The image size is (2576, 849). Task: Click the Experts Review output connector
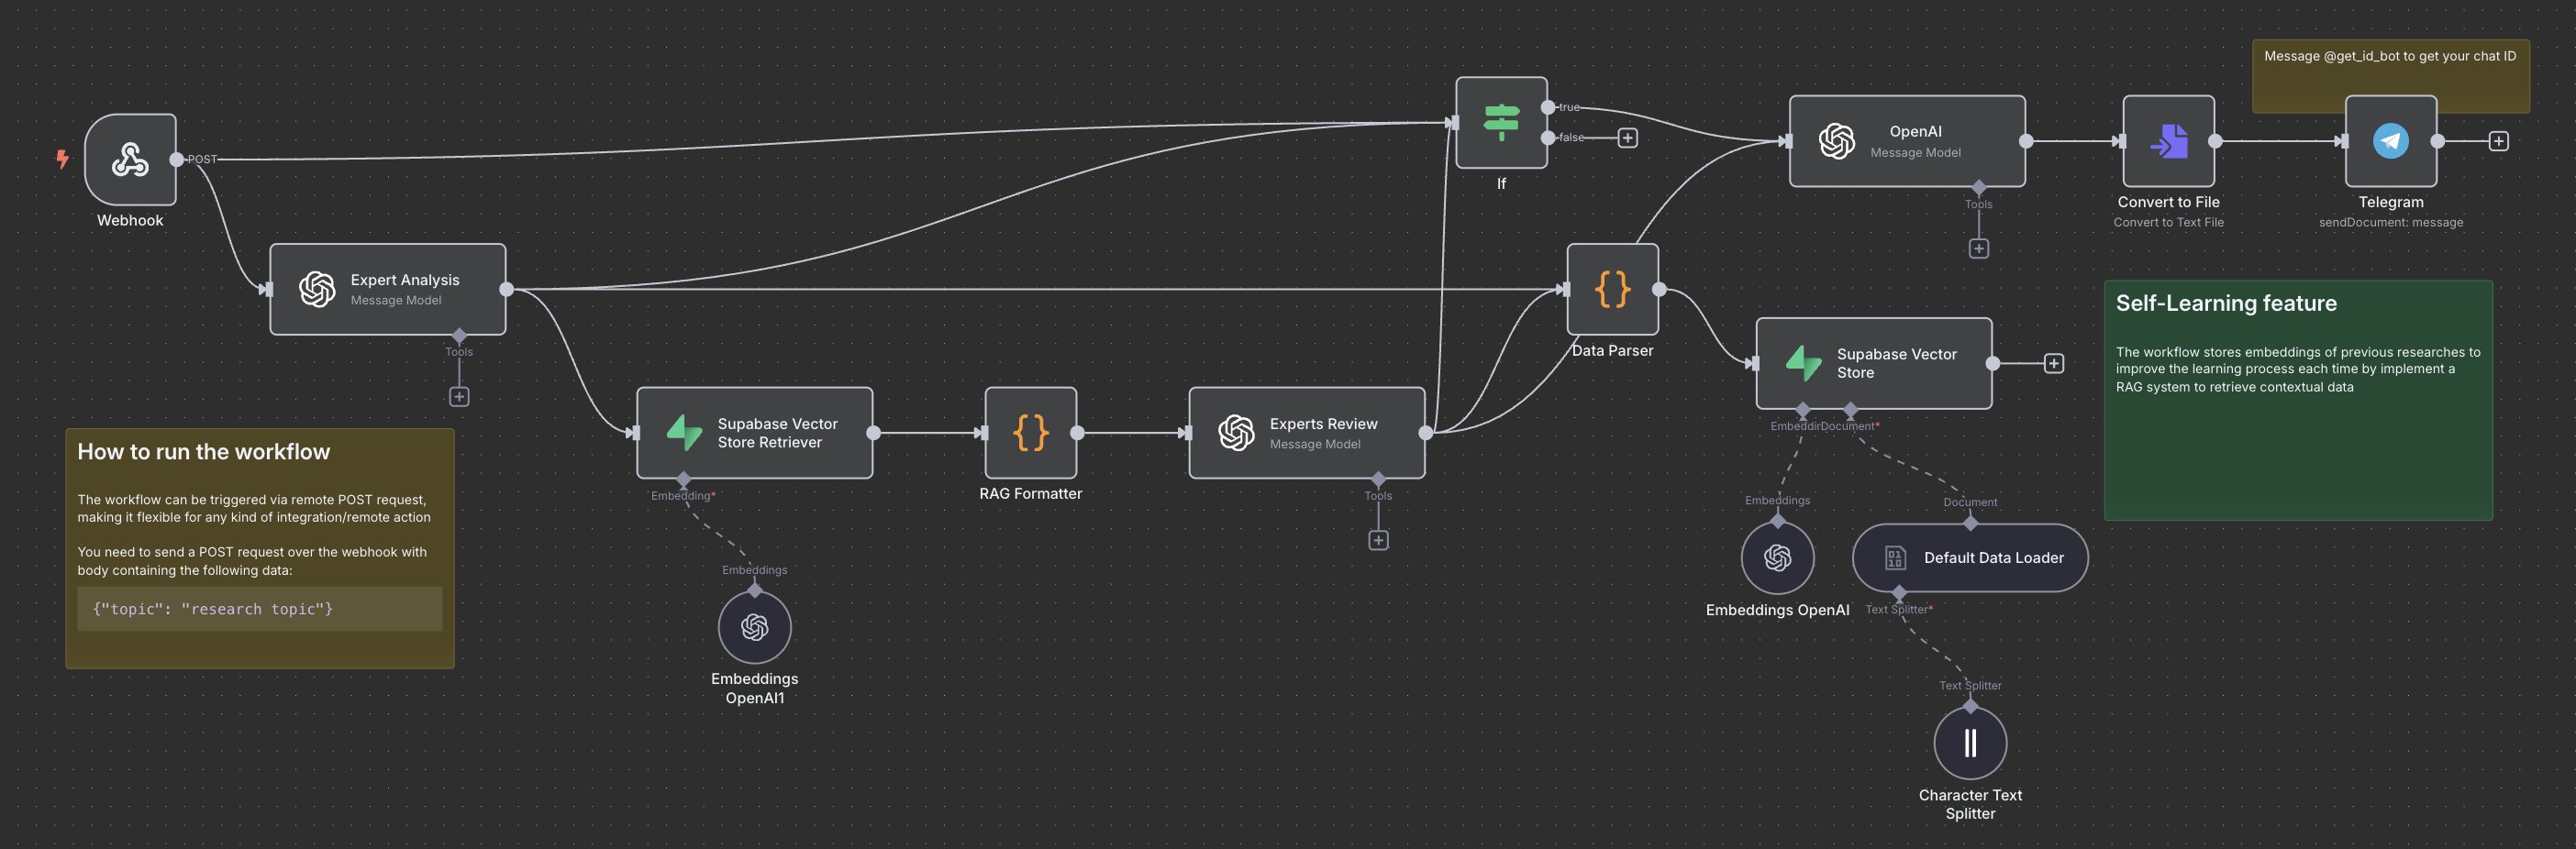(x=1425, y=433)
